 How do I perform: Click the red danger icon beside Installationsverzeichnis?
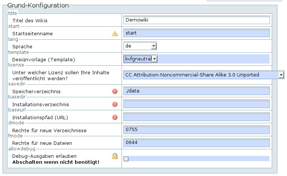tap(115, 104)
